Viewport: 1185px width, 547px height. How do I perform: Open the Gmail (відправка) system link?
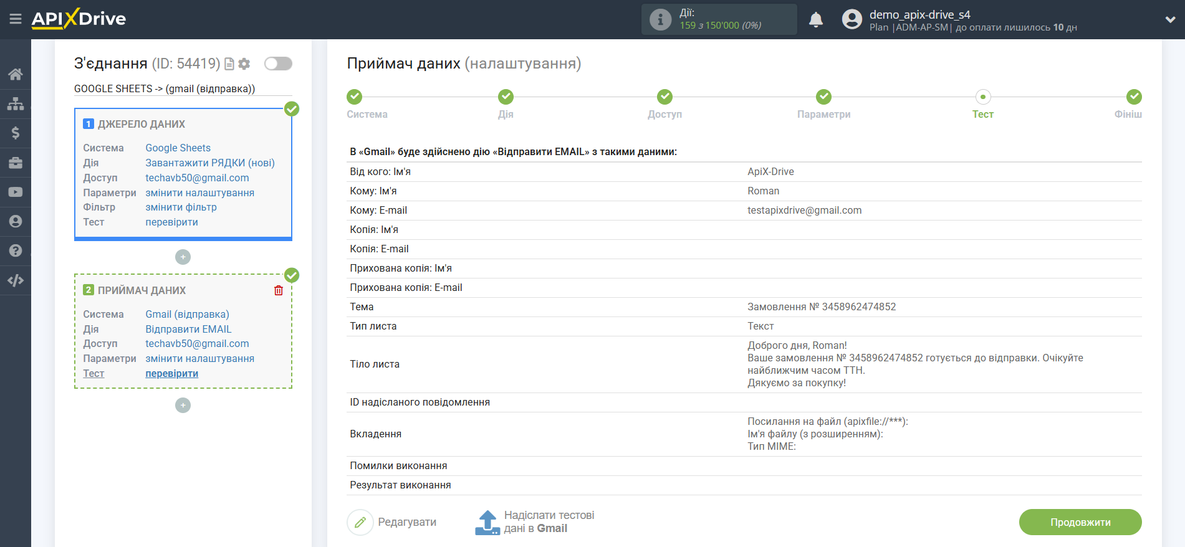187,314
